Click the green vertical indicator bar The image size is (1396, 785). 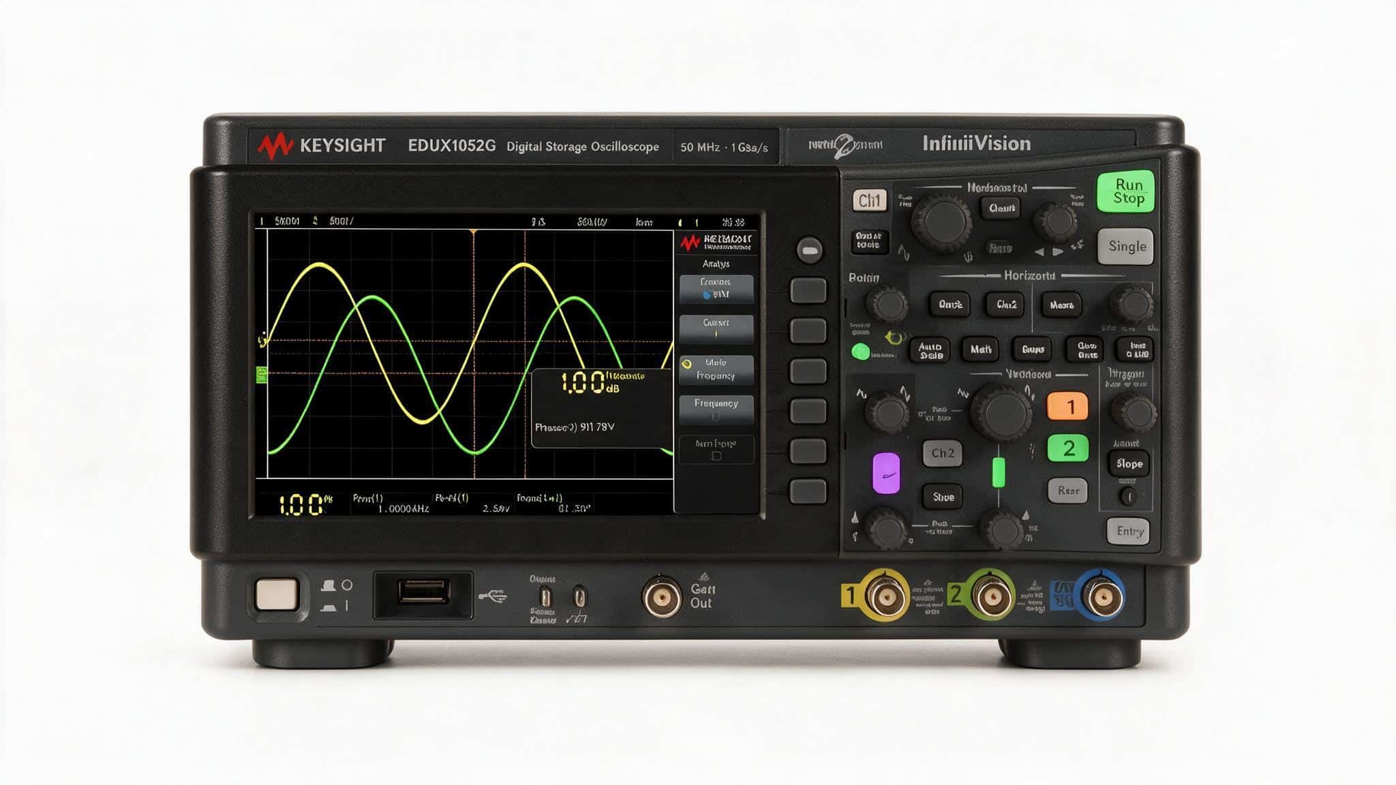(999, 473)
